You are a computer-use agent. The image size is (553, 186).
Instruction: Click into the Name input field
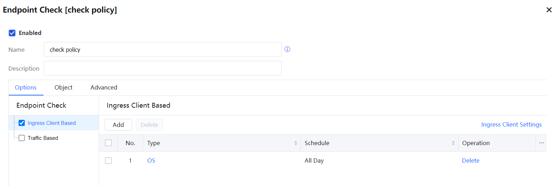click(163, 50)
